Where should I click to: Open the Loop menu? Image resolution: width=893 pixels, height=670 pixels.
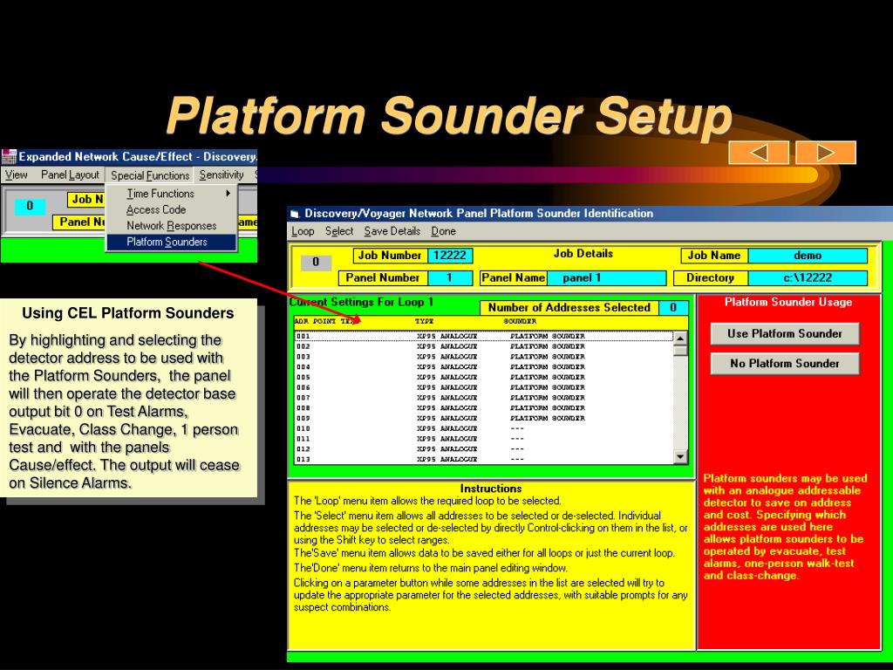pyautogui.click(x=303, y=231)
